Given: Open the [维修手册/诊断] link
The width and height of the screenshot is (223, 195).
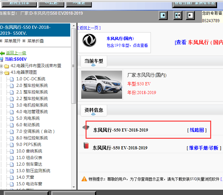Looking at the screenshot, I should (x=204, y=148).
